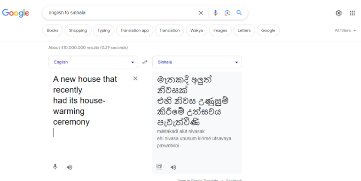Screen dimensions: 361x181
Task: Open the settings gear icon
Action: tap(338, 13)
